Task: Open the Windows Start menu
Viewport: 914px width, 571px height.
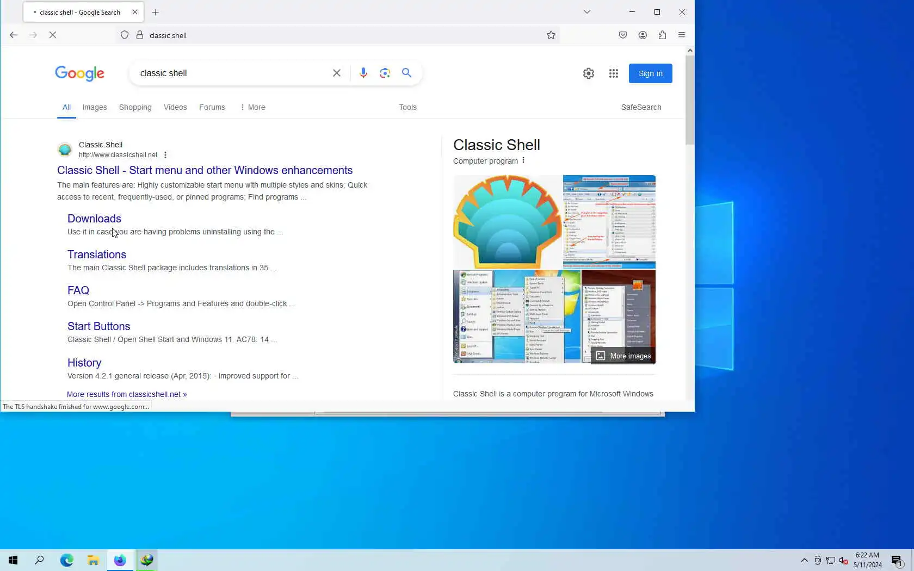Action: pos(13,560)
